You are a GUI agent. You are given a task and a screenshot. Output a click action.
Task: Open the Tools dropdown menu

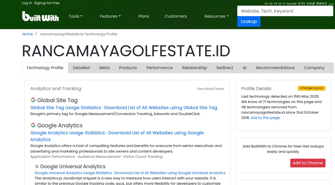coord(75,16)
